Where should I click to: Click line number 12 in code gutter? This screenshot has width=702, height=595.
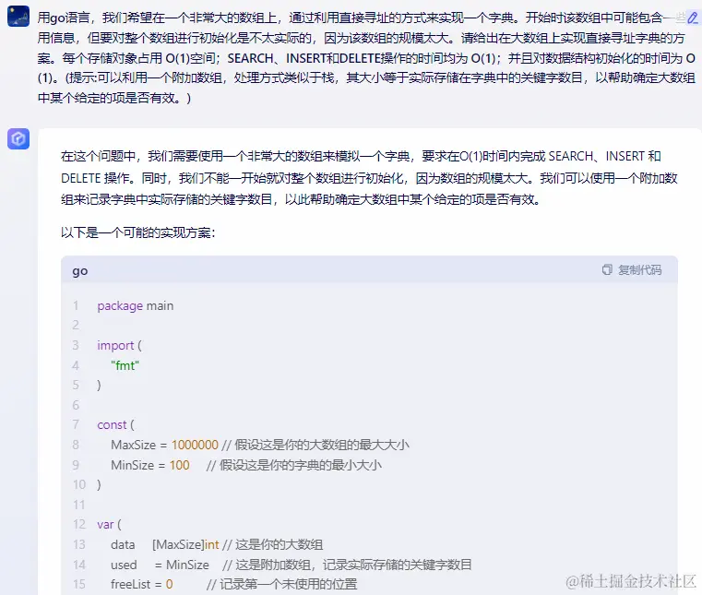point(79,525)
